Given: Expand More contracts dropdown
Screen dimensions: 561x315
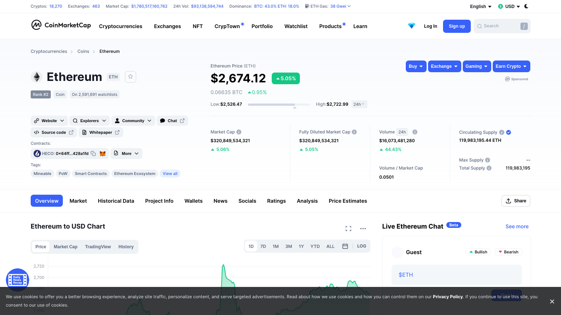Looking at the screenshot, I should pos(126,153).
